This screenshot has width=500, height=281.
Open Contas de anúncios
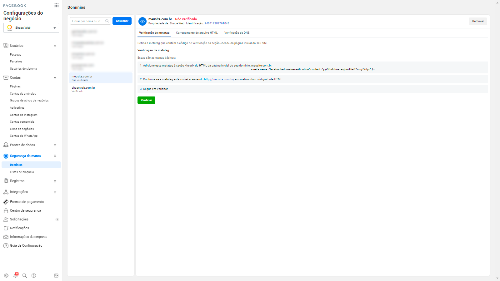click(x=23, y=94)
